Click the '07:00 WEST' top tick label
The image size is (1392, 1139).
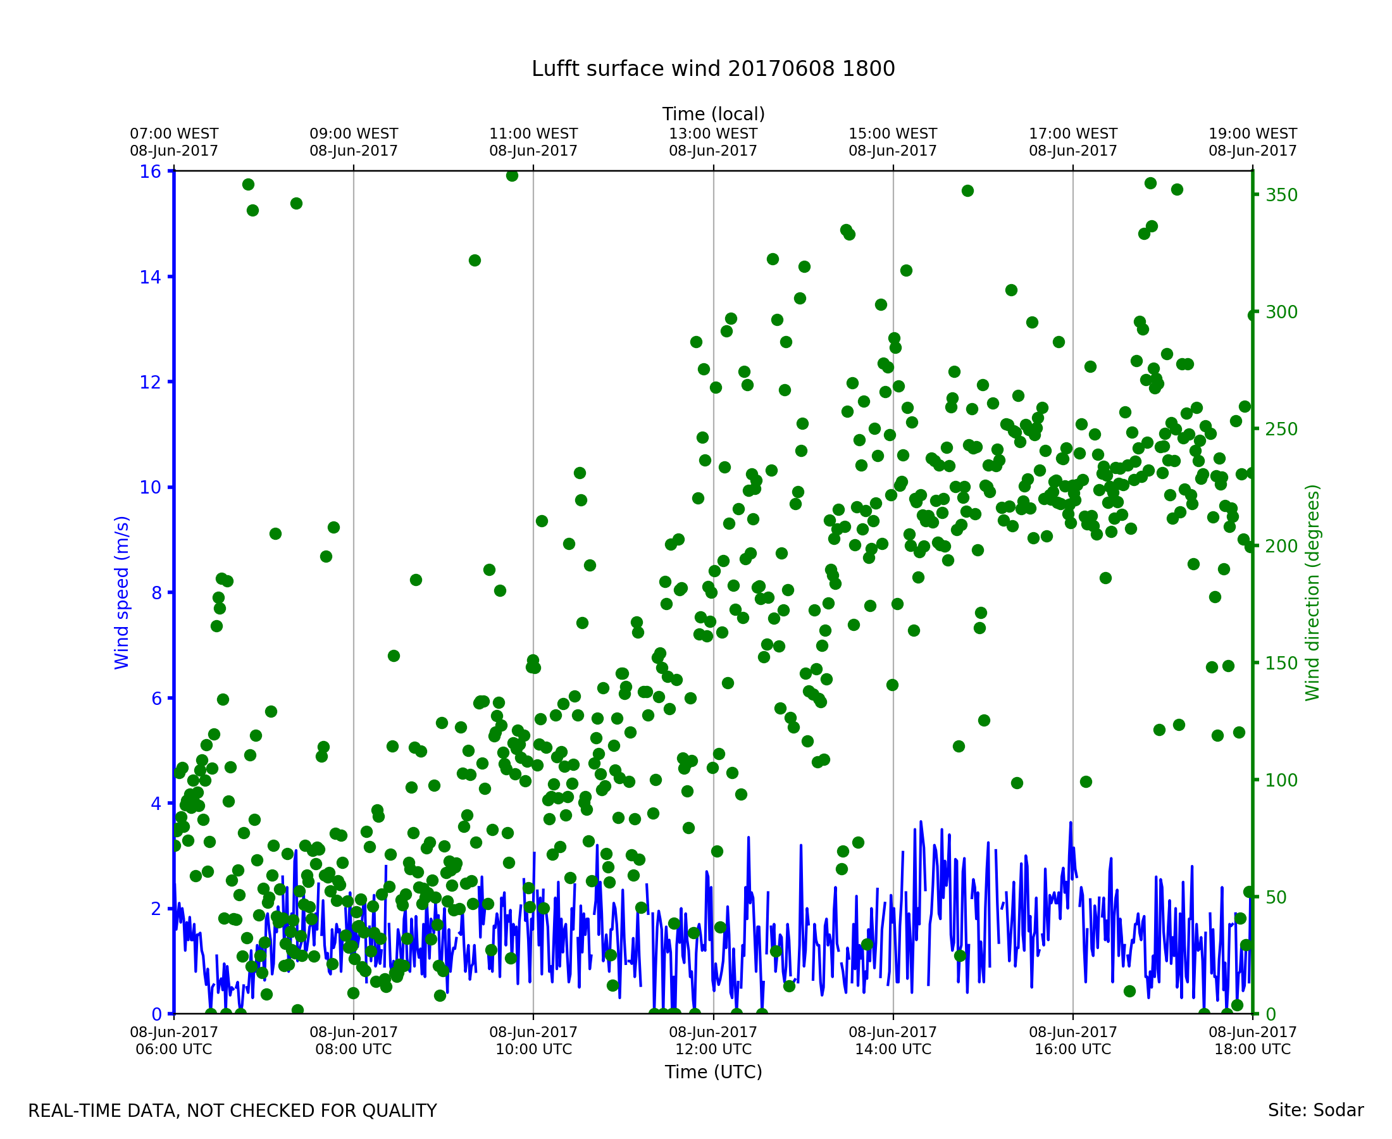(174, 134)
